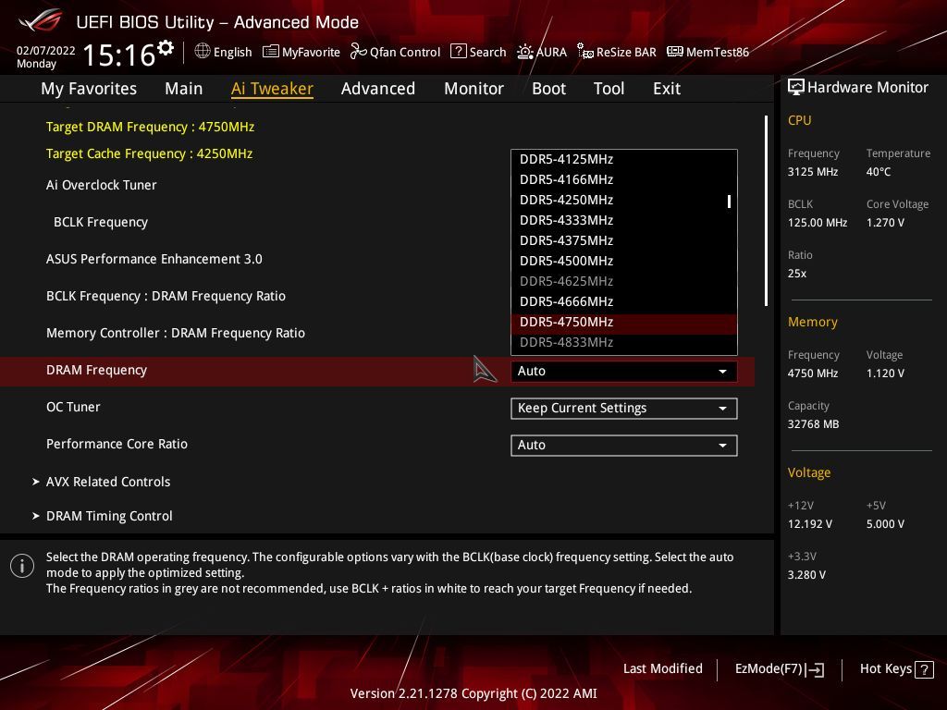Open MyFavorite list icon
This screenshot has width=947, height=710.
pyautogui.click(x=271, y=52)
